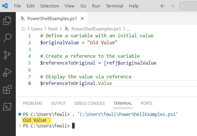Click the string "Old Value" on line 2
This screenshot has width=197, height=136.
(102, 42)
